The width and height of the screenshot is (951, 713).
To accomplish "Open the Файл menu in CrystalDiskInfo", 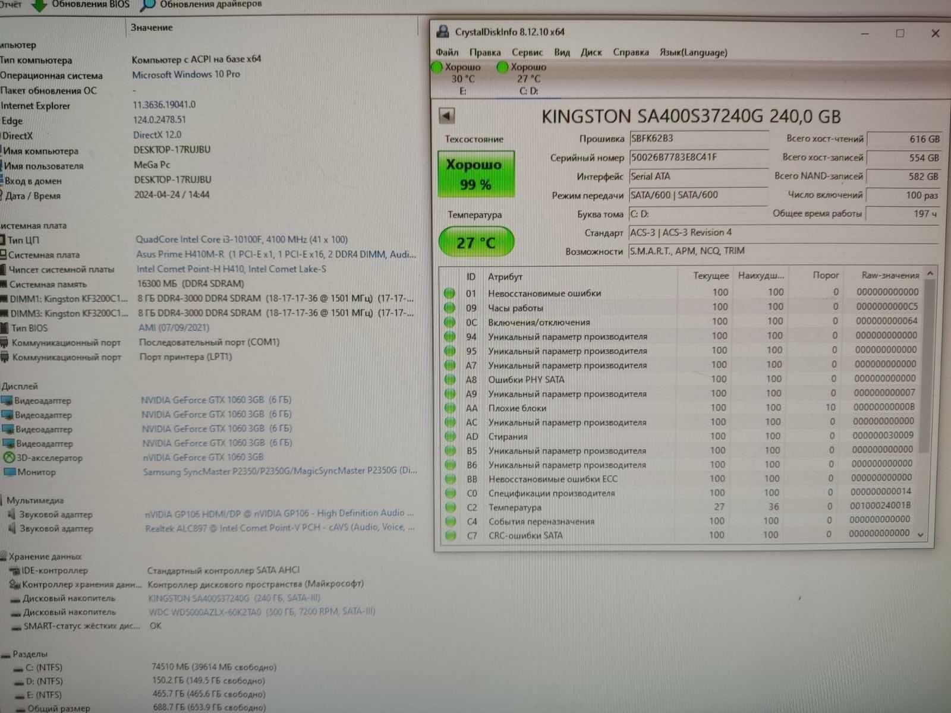I will (x=447, y=52).
